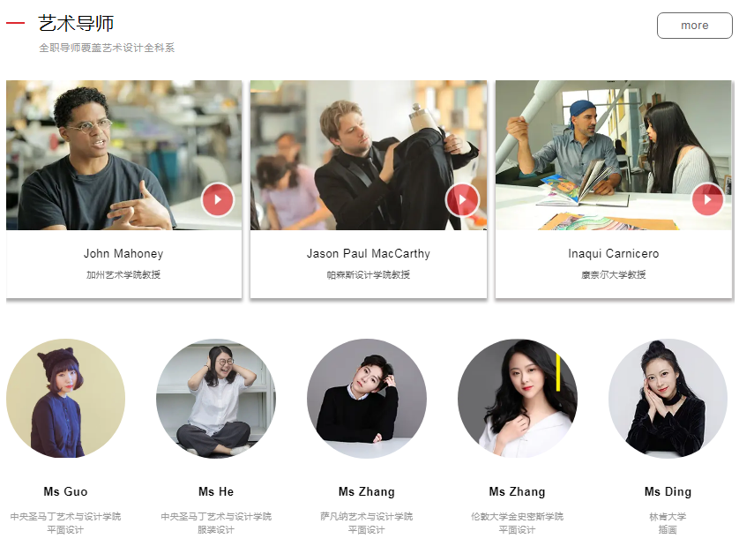The image size is (739, 546).
Task: Click the more button
Action: [x=694, y=26]
